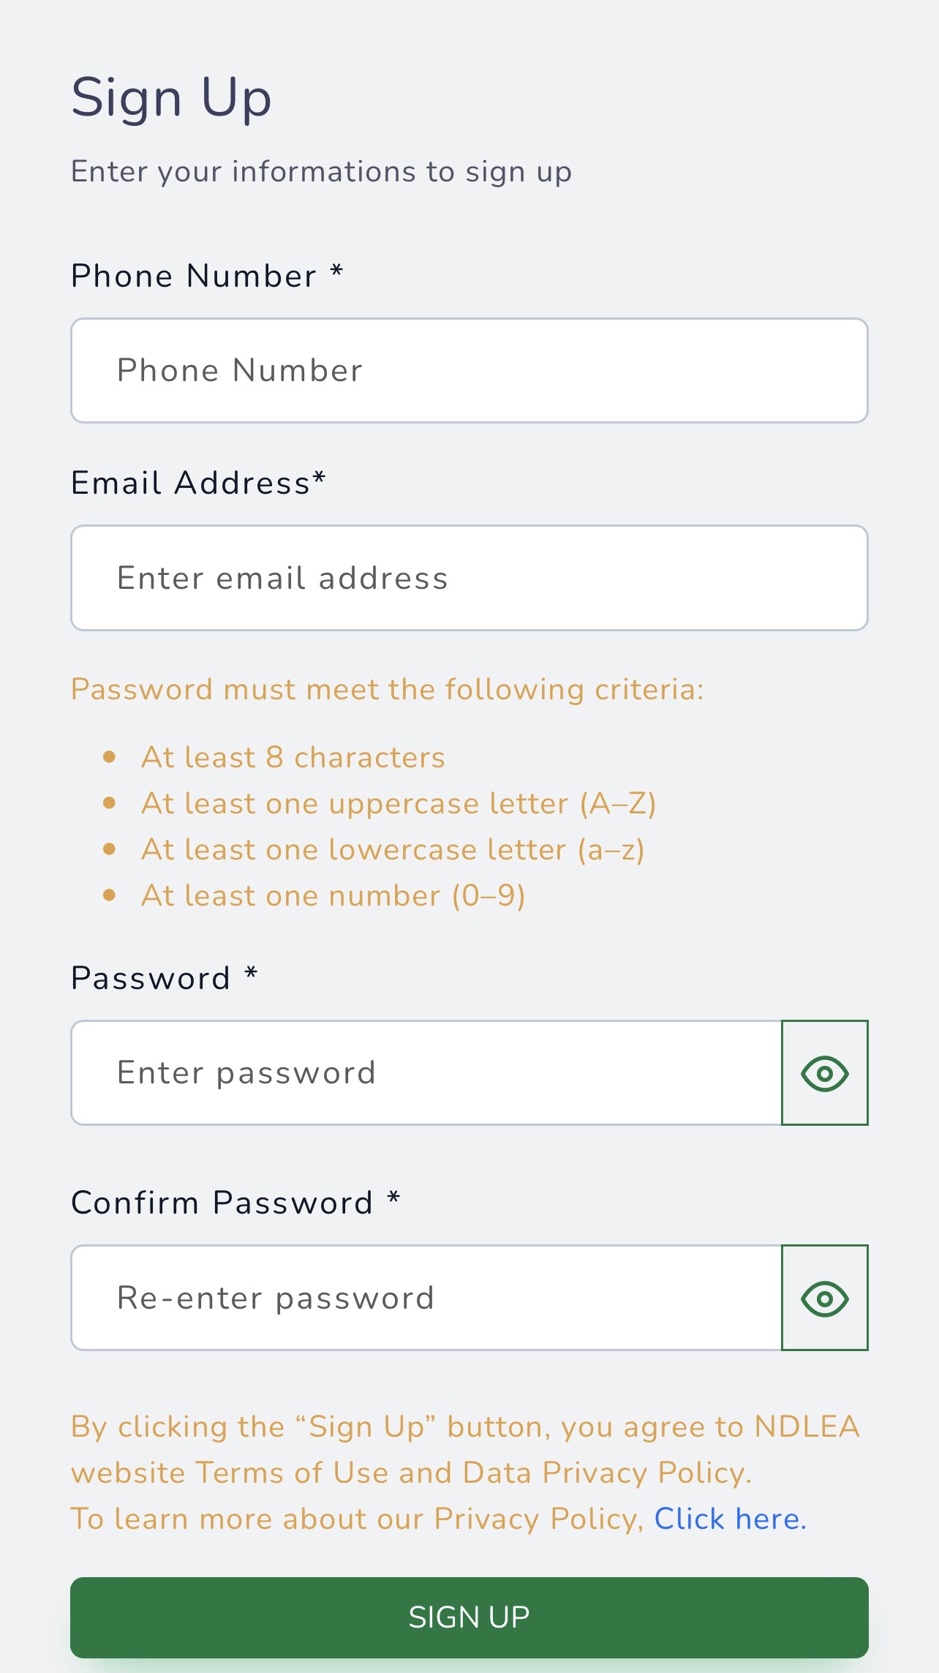Click the uppercase letter (A–Z) criterion
This screenshot has width=939, height=1673.
point(399,803)
